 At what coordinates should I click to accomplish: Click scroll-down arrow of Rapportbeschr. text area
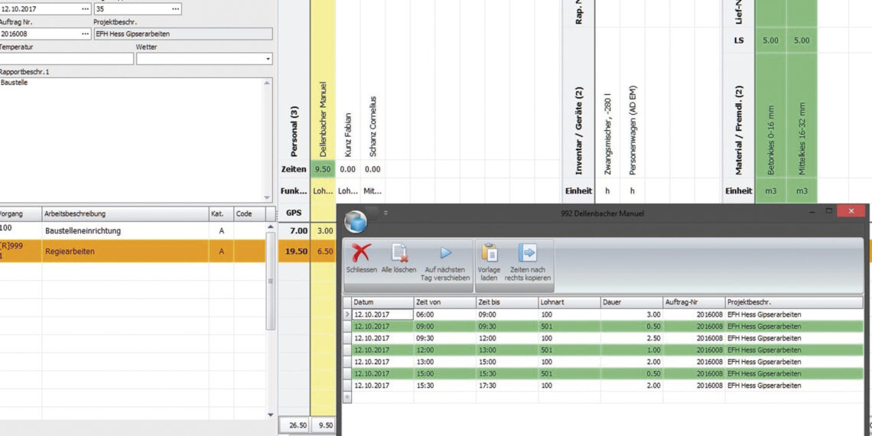(267, 197)
